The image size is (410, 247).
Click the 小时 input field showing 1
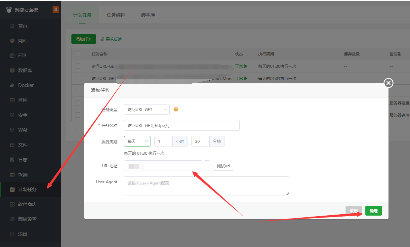(163, 141)
